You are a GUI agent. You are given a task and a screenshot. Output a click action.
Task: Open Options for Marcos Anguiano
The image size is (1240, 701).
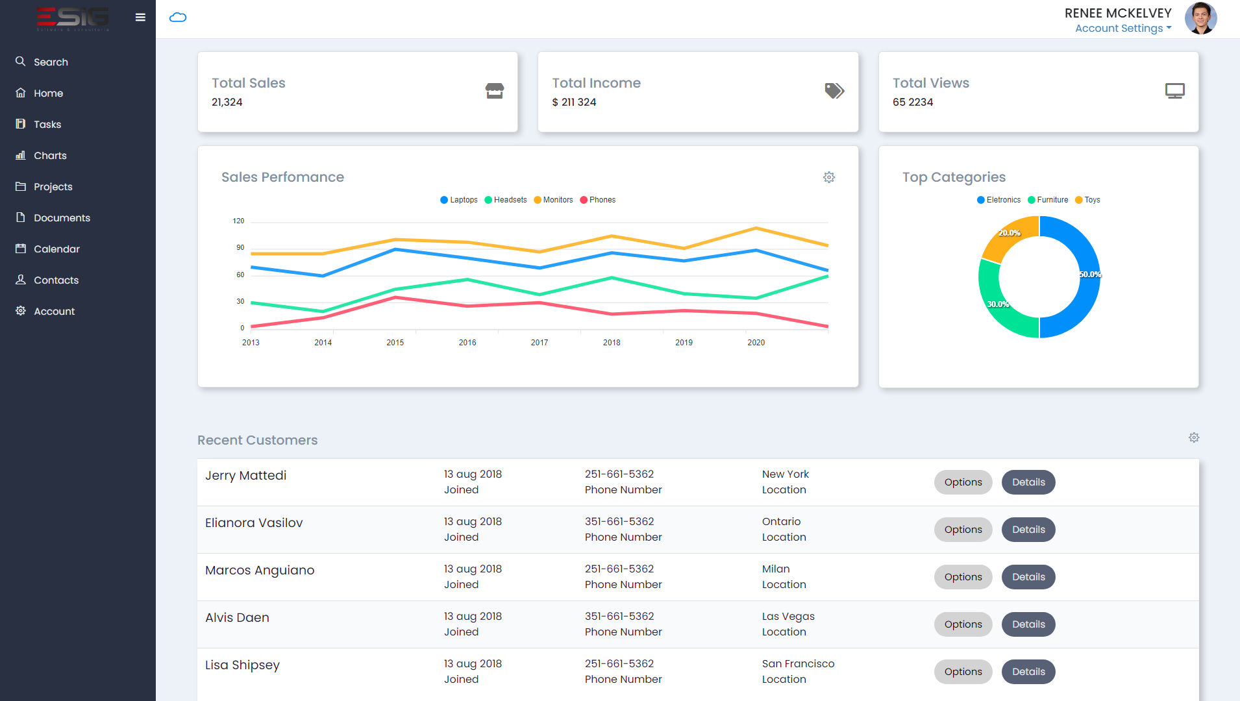(x=963, y=577)
